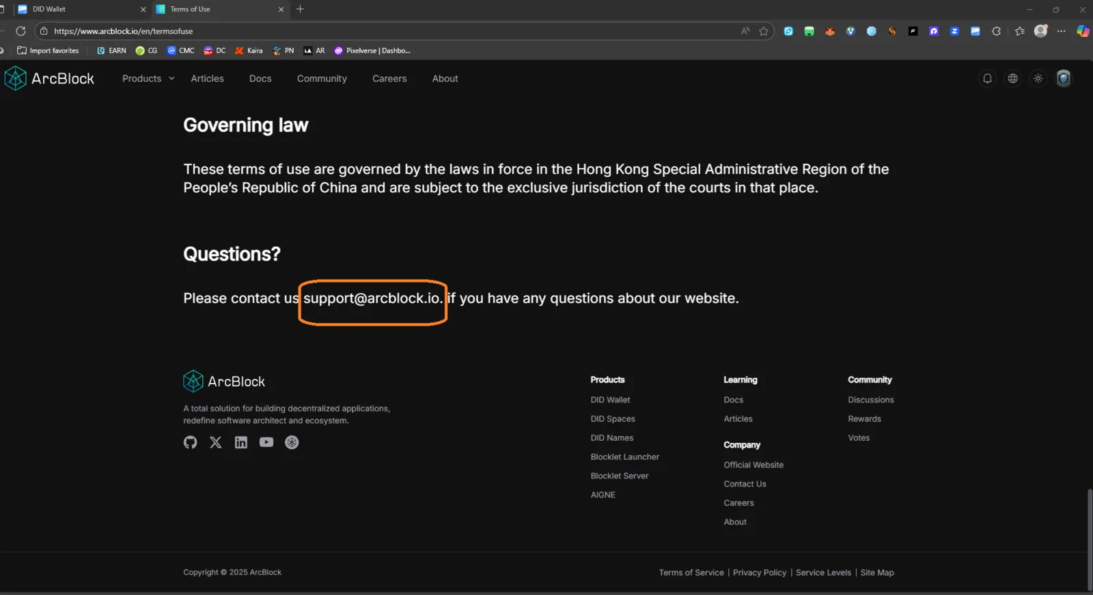This screenshot has height=595, width=1093.
Task: Open Site Map link at bottom
Action: coord(877,572)
